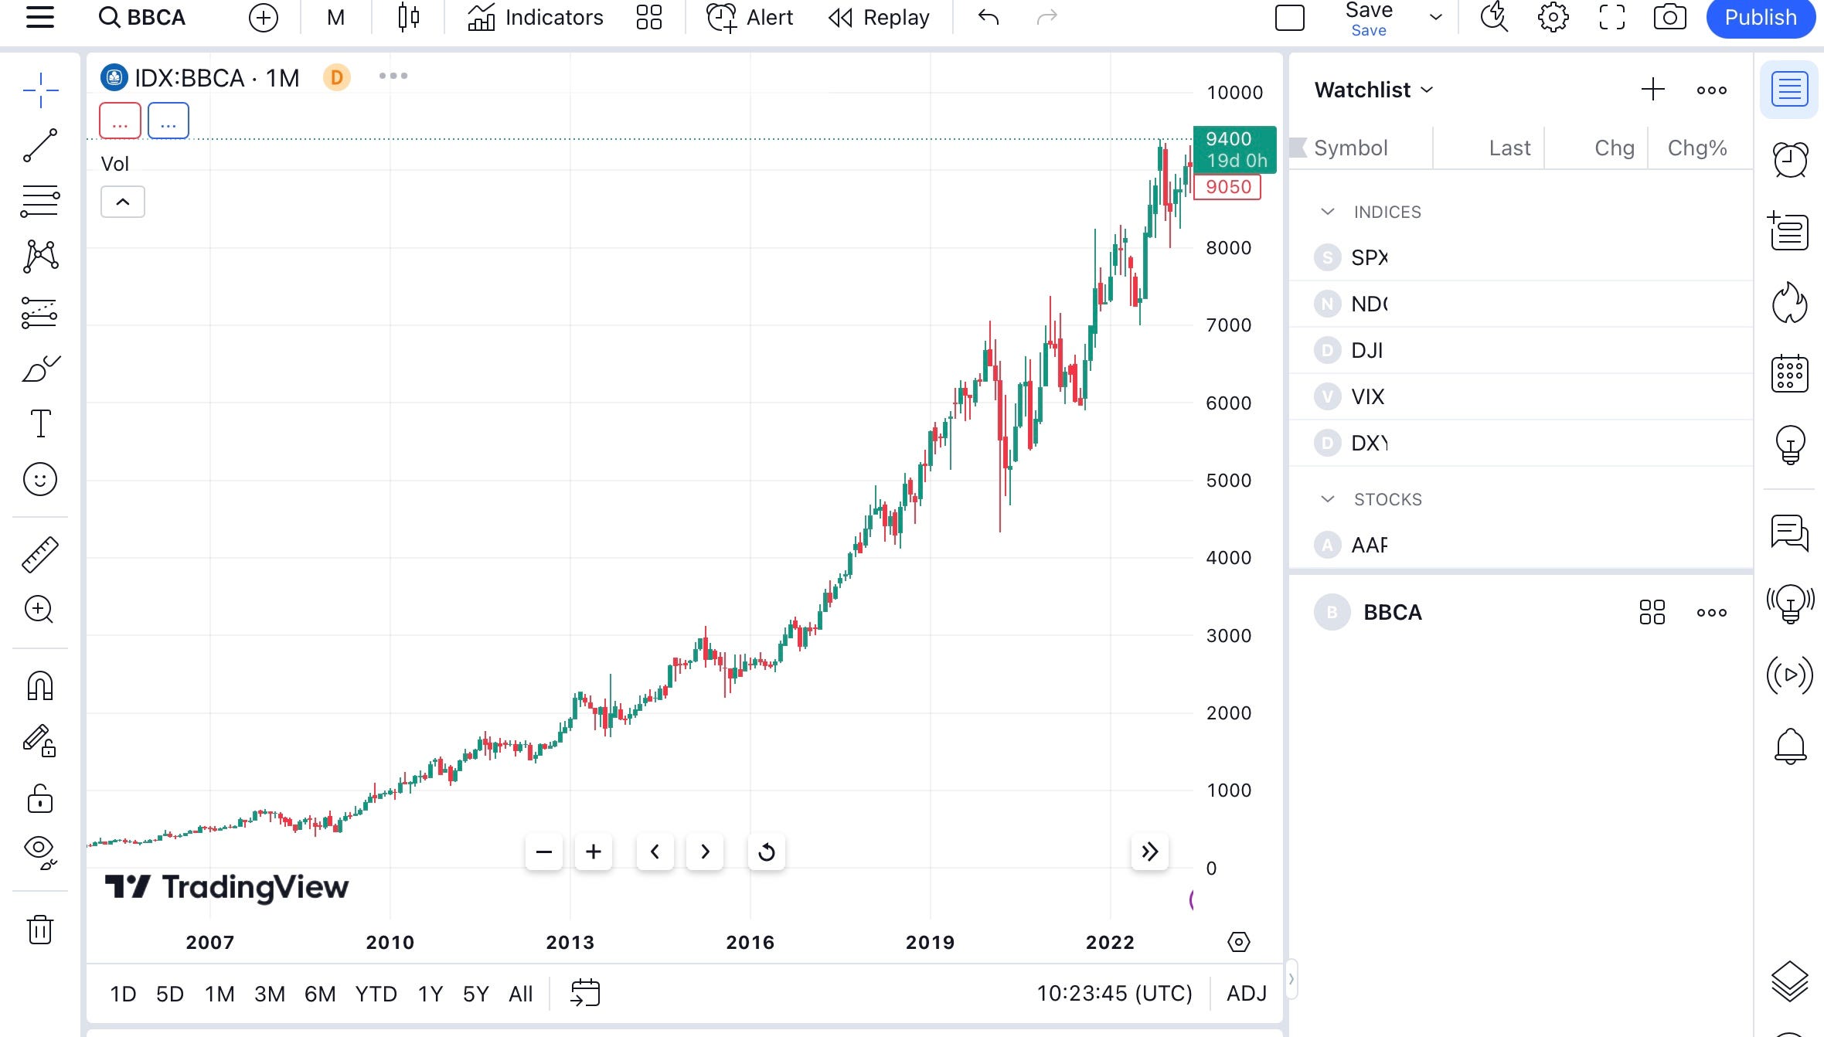Collapse the STOCKS watchlist section
This screenshot has height=1037, width=1824.
tap(1328, 499)
